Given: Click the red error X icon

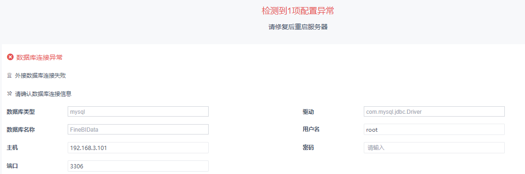Looking at the screenshot, I should 10,57.
